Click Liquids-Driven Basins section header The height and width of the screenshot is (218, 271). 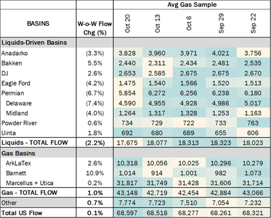coord(34,42)
